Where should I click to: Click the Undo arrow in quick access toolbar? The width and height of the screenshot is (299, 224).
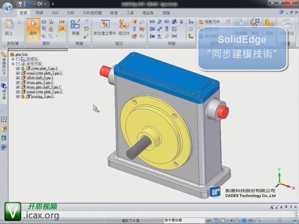29,4
